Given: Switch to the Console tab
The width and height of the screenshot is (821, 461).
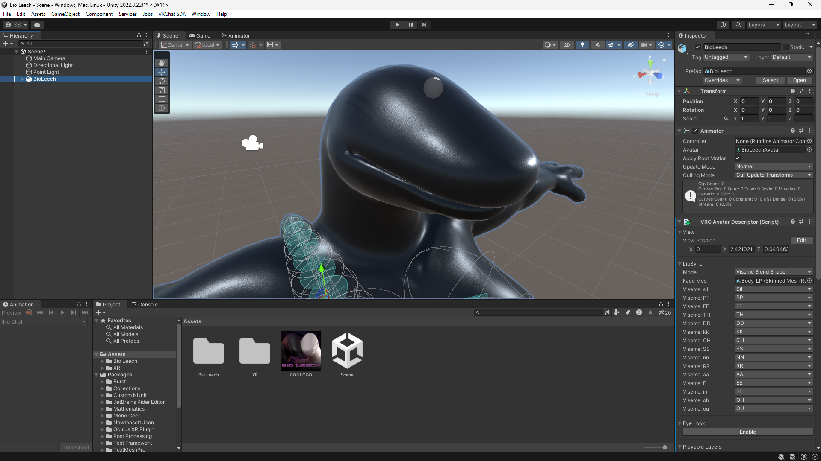Looking at the screenshot, I should tap(145, 304).
